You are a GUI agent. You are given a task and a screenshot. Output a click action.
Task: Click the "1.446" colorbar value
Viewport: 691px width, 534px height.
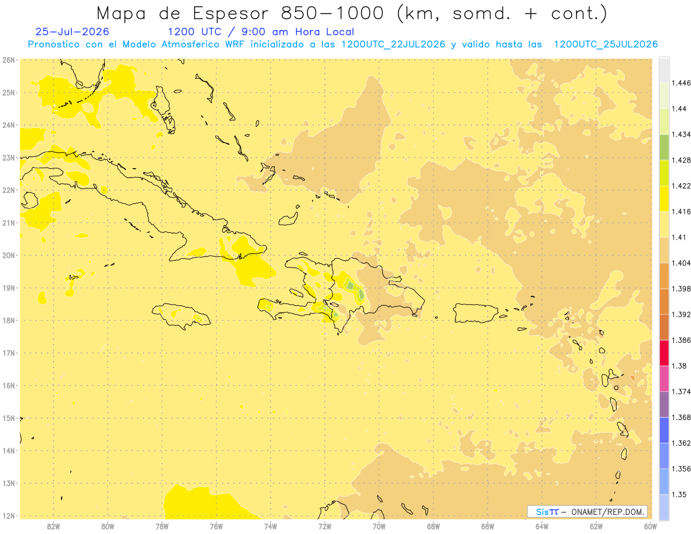[681, 83]
